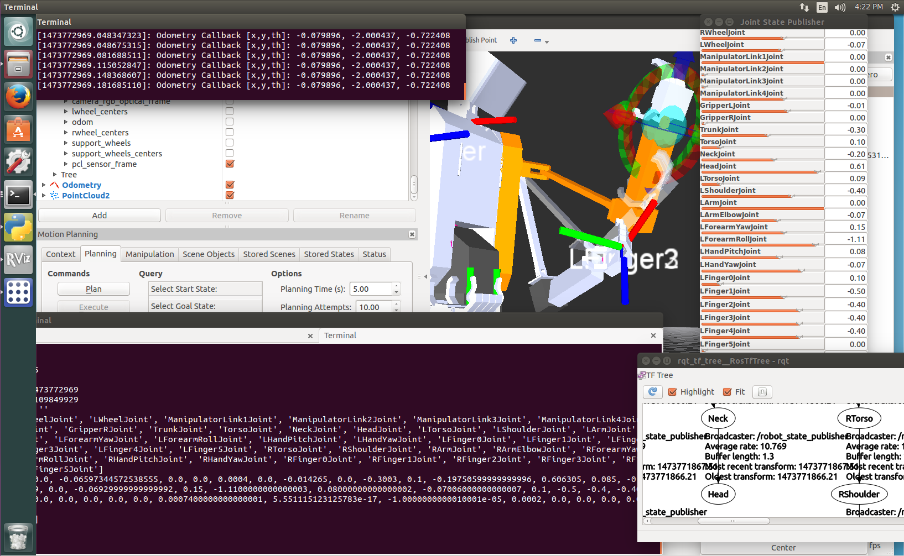Open the Stored States tab
The width and height of the screenshot is (904, 556).
pos(329,254)
